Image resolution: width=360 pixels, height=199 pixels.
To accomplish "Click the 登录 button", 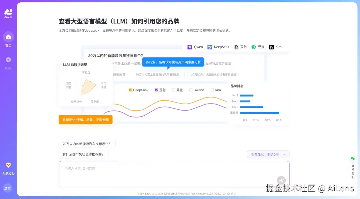I will tap(8, 188).
